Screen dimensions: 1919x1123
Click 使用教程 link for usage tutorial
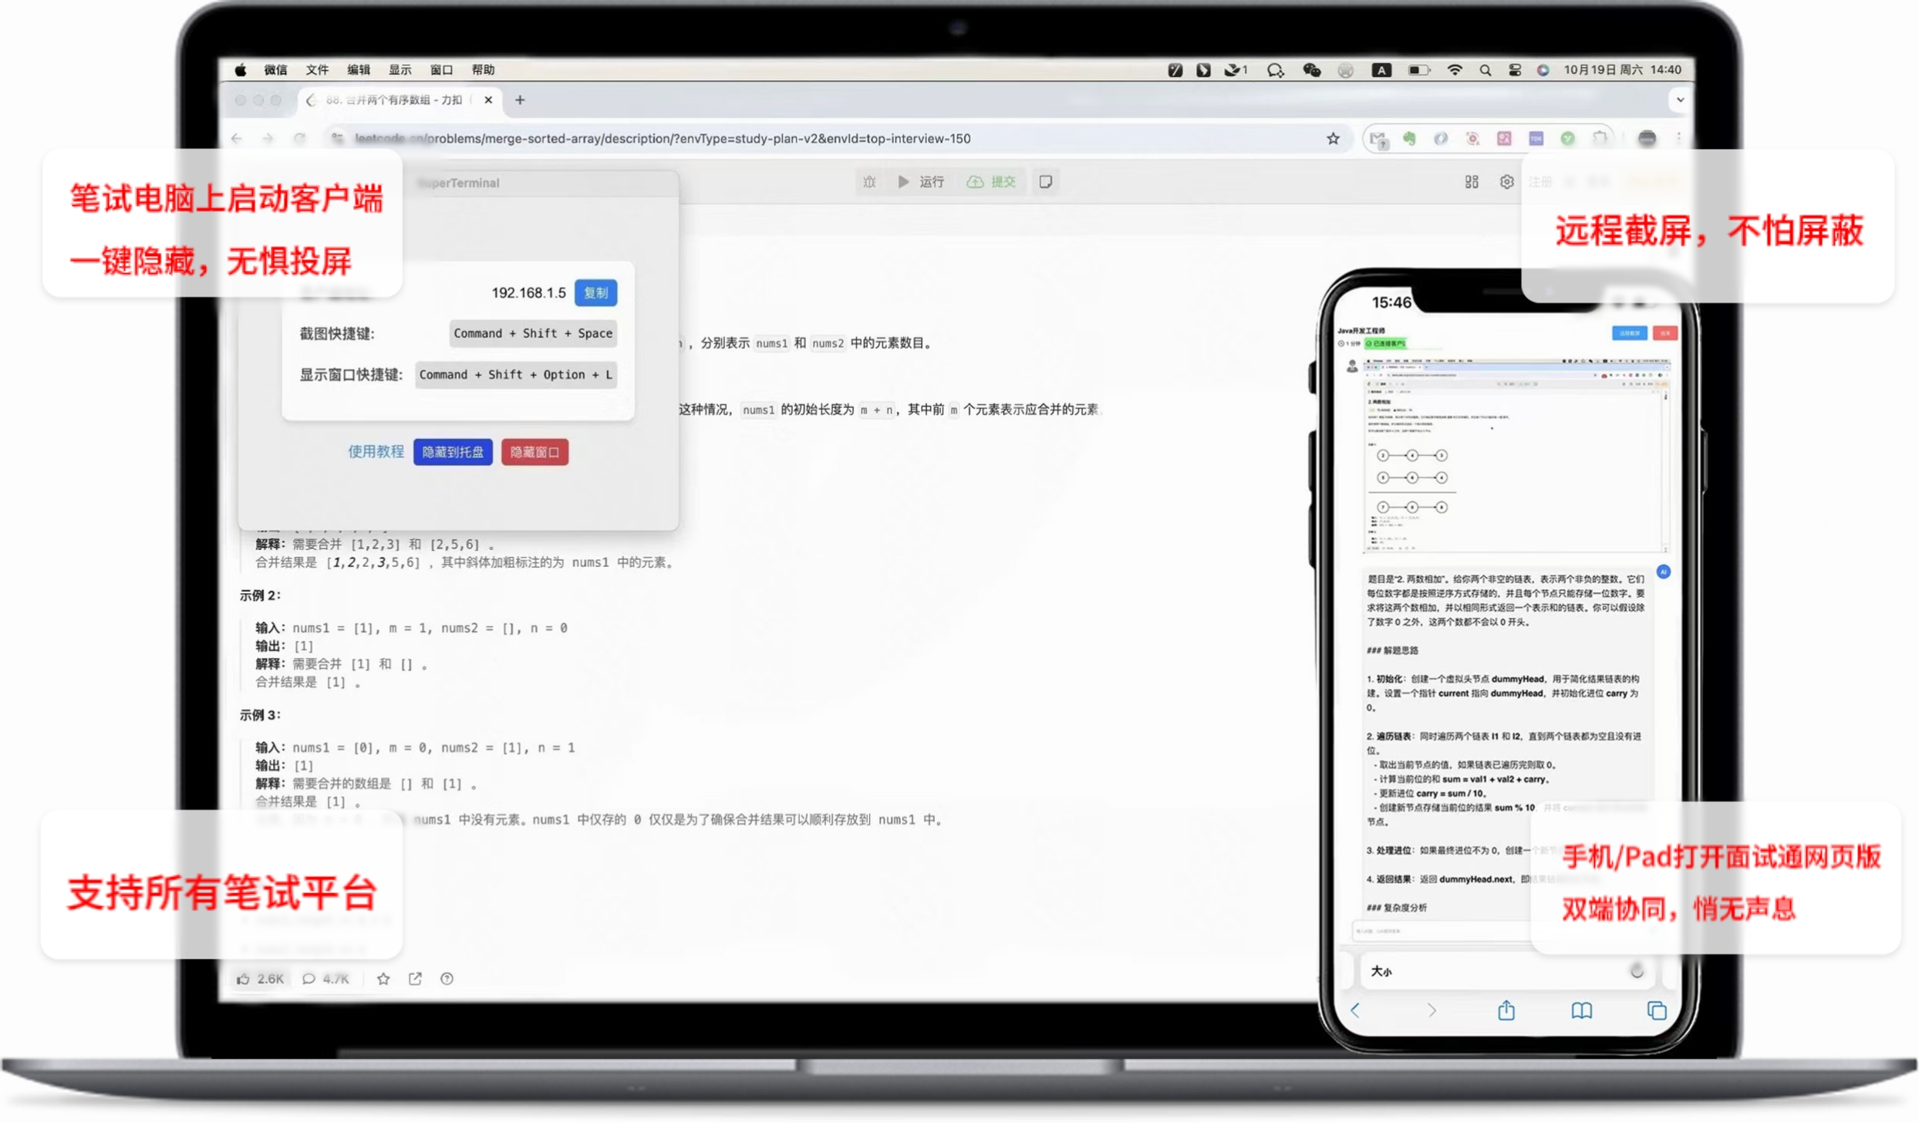373,450
